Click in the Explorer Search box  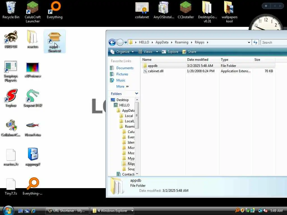click(274, 43)
